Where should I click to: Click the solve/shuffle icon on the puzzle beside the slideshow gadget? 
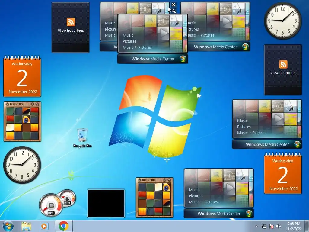tap(169, 180)
